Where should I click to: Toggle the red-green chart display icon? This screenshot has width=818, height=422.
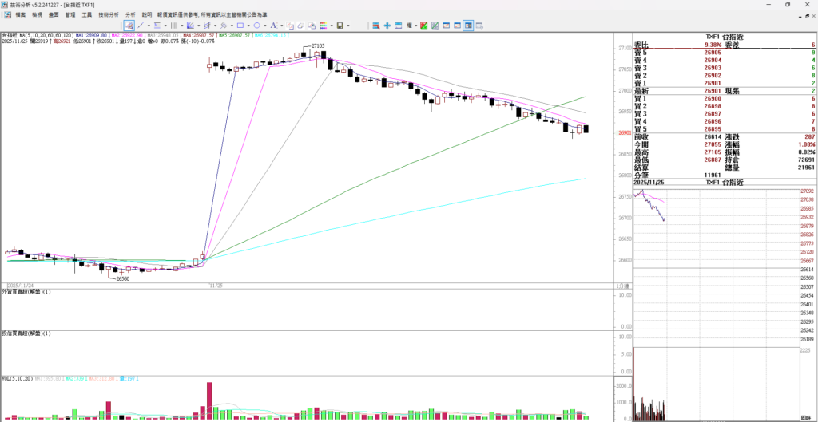423,26
